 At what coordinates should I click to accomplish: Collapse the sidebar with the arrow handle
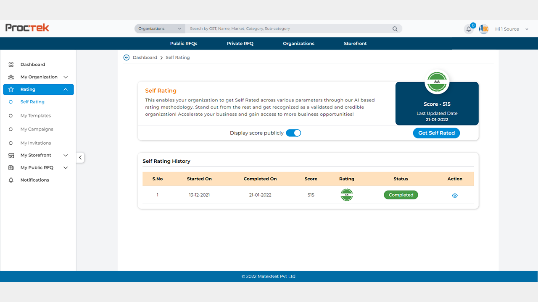(x=80, y=158)
